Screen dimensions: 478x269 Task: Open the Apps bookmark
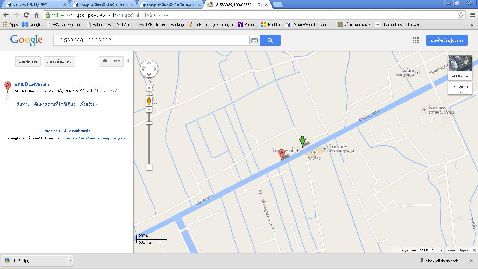tap(10, 25)
